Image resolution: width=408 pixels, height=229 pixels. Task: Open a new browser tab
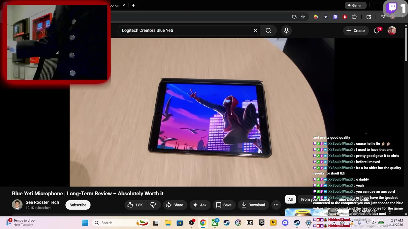pos(133,5)
